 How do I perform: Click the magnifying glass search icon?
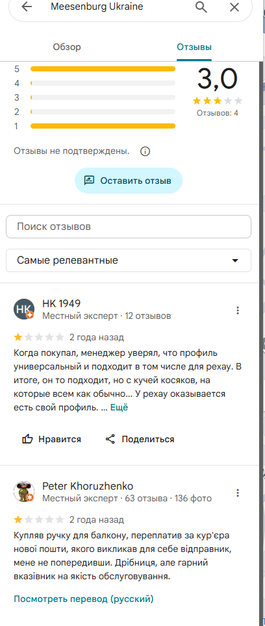point(201,6)
